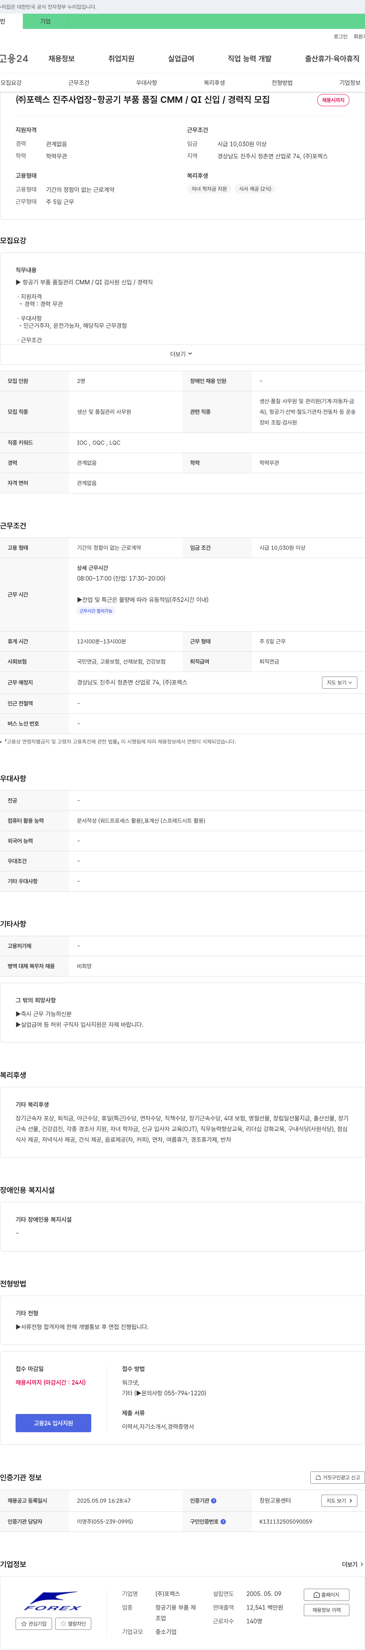
Task: Jump to 모집요강 section tab
Action: (11, 83)
